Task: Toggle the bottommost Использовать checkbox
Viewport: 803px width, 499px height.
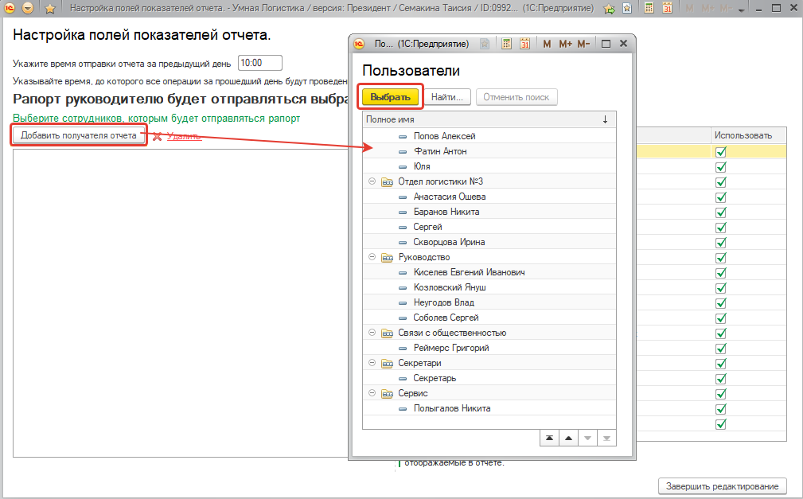Action: pos(721,423)
